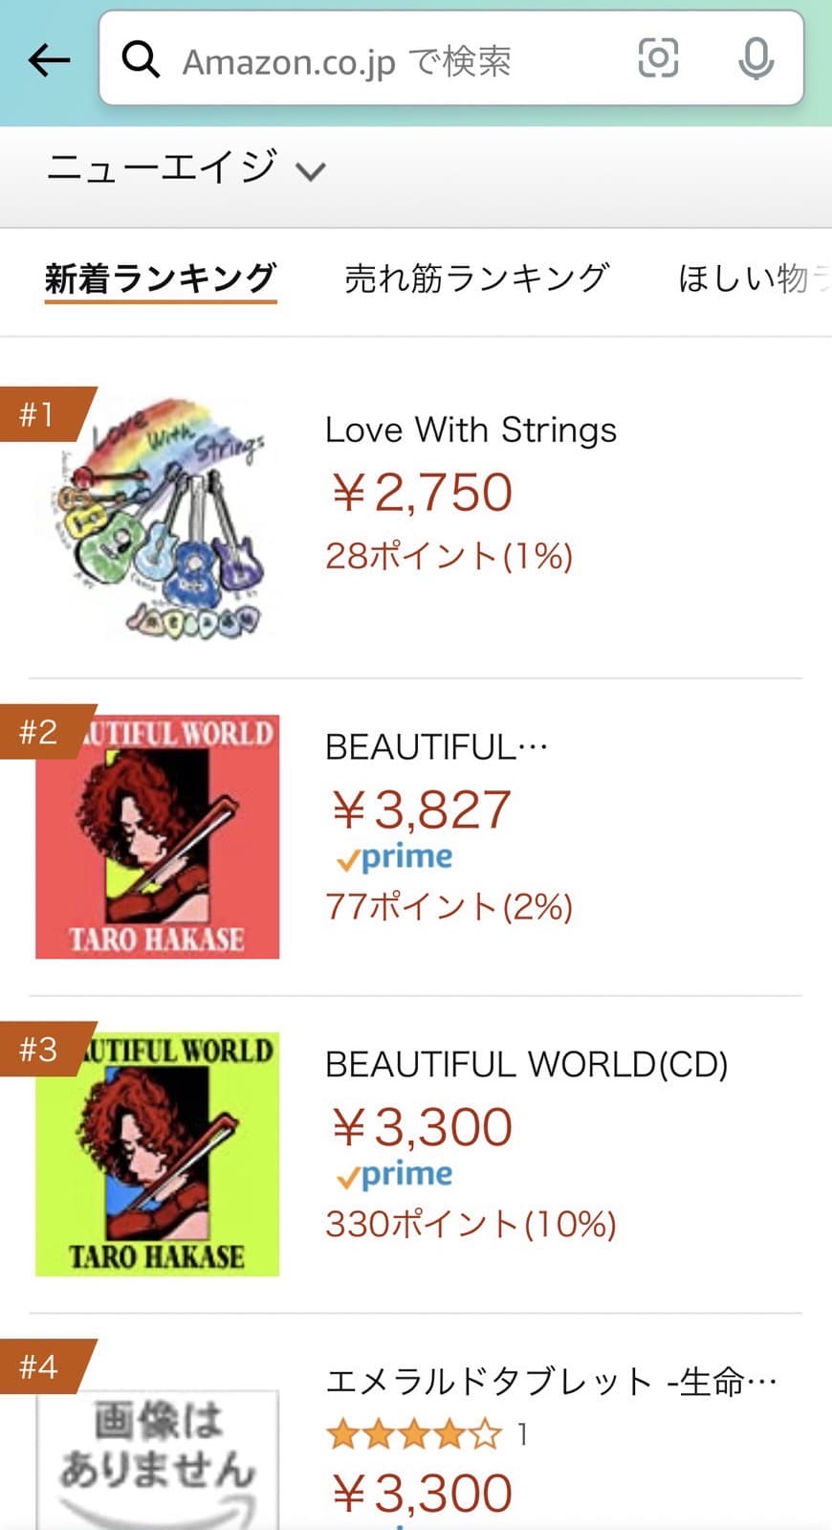
Task: Tap the ¥2,750 price
Action: [x=421, y=493]
